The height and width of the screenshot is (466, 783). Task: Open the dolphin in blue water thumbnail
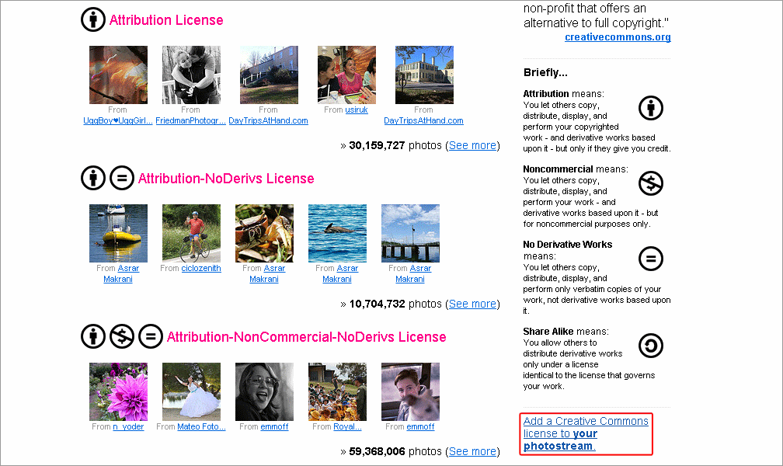point(338,233)
